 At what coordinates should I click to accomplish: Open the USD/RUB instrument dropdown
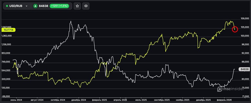[x=17, y=6]
